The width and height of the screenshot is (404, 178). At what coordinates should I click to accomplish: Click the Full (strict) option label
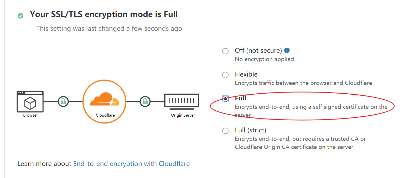(x=250, y=130)
